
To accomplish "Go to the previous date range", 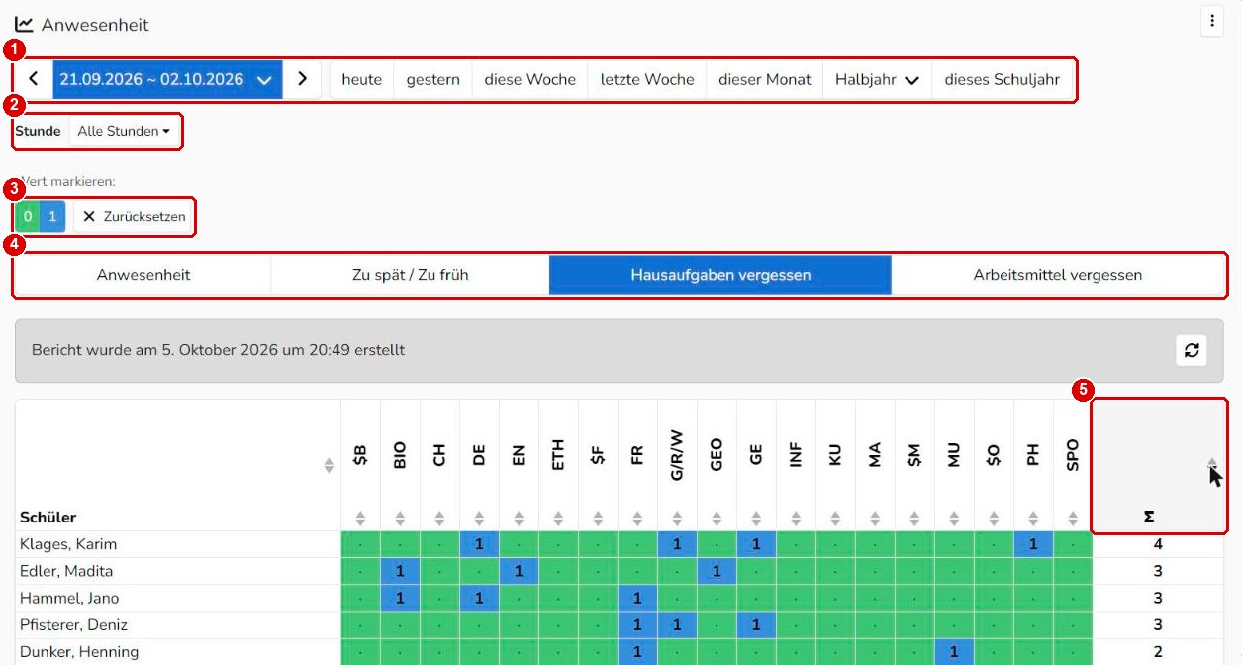I will click(34, 79).
